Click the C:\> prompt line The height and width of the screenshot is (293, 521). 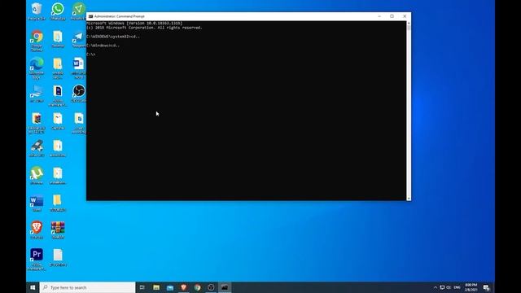(90, 55)
